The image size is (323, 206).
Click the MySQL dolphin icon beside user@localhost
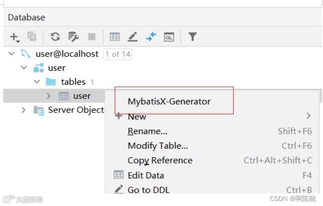[25, 54]
